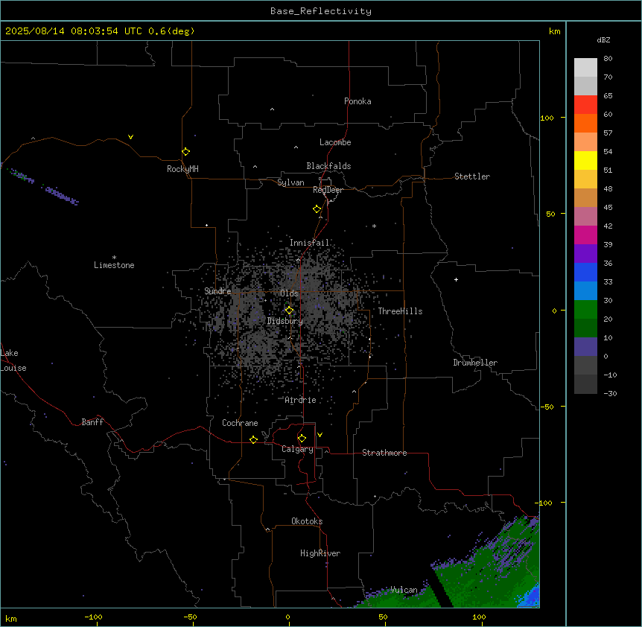Click the purple echo band near west edge
This screenshot has width=642, height=627.
point(61,195)
